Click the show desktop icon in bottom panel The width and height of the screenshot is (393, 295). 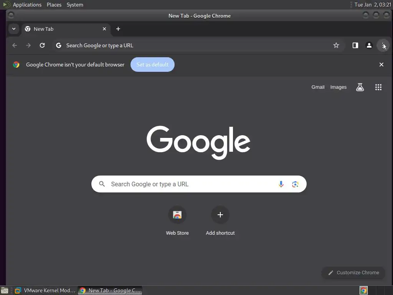tap(5, 290)
